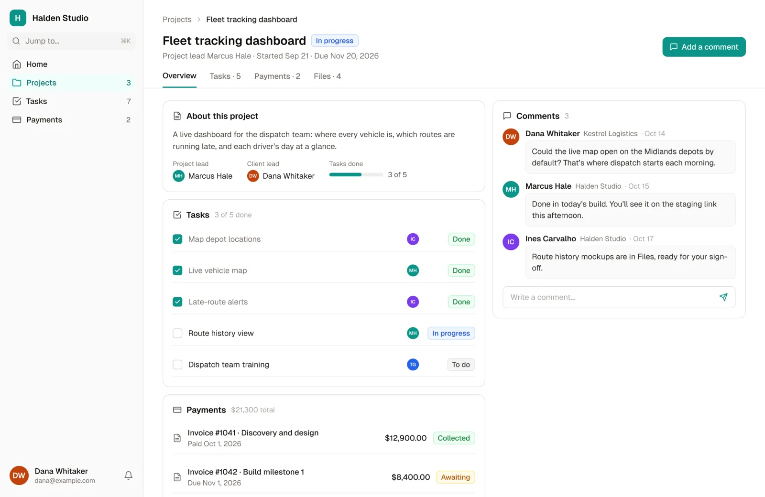Uncheck the Late-route alerts task
This screenshot has height=497, width=765.
(x=177, y=302)
